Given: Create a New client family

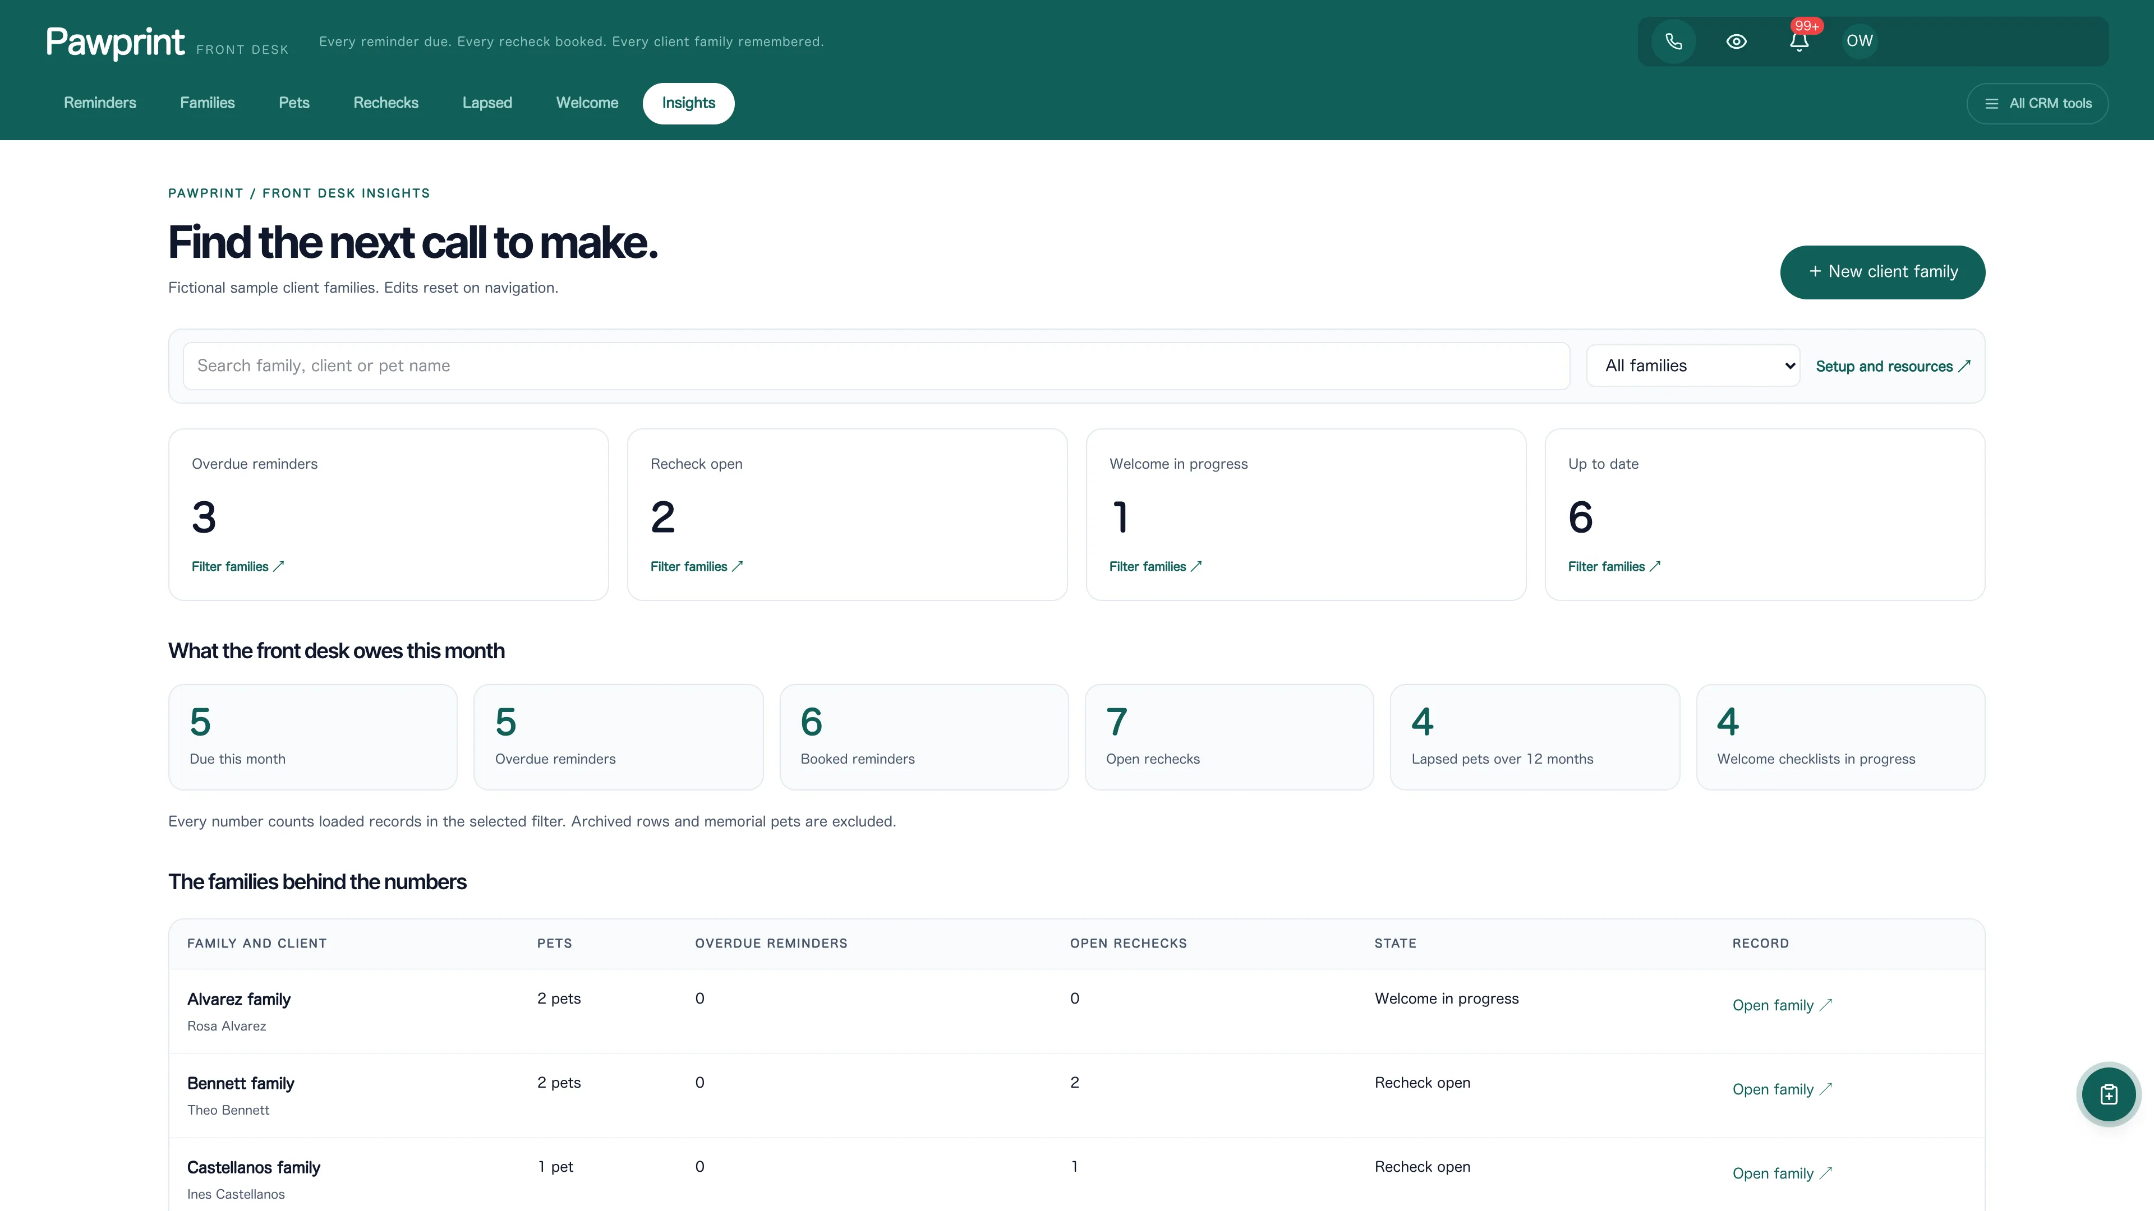Looking at the screenshot, I should tap(1883, 271).
